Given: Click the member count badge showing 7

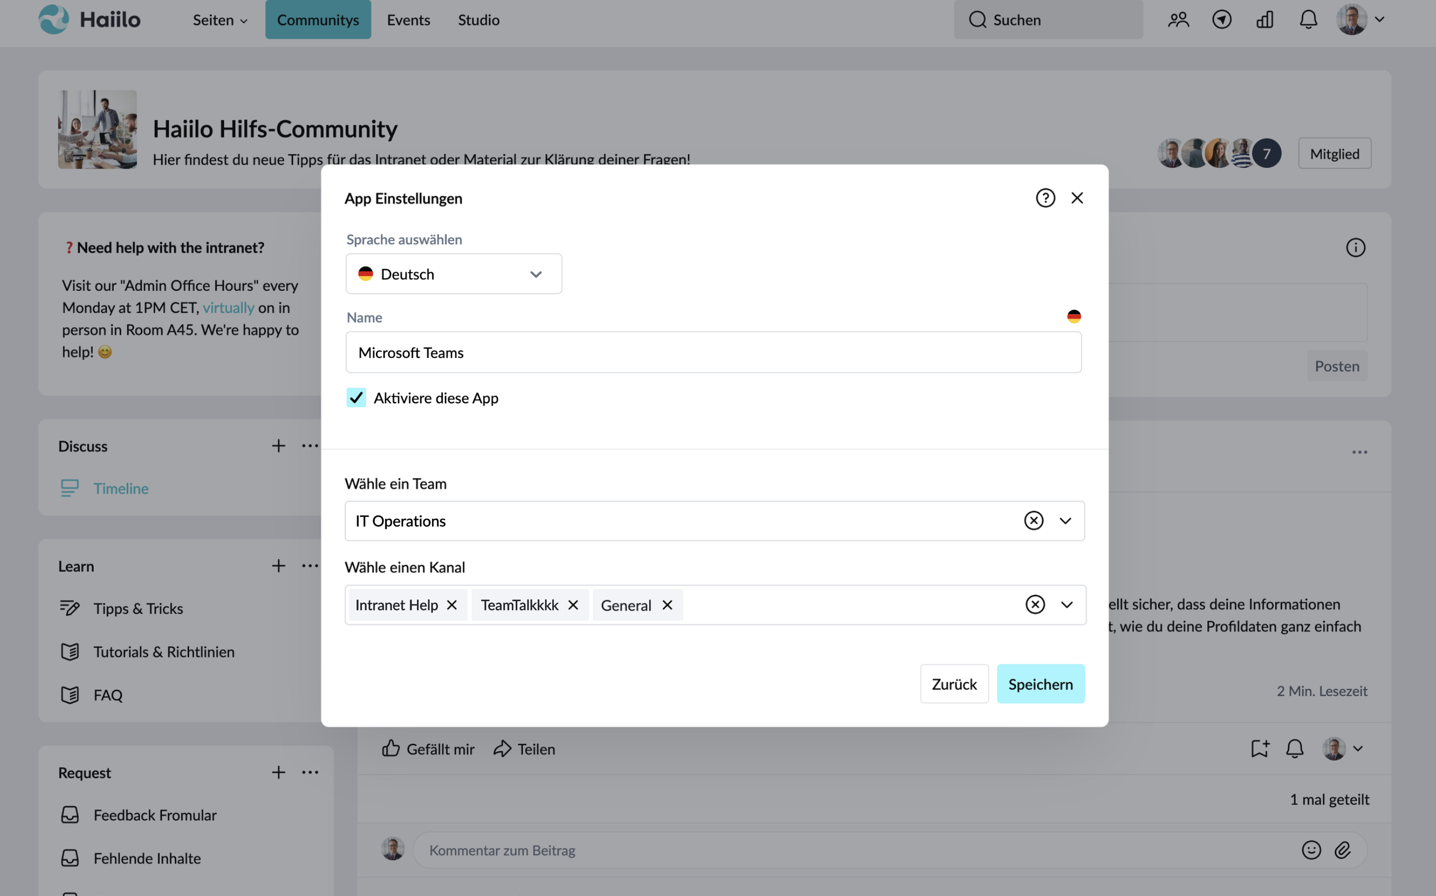Looking at the screenshot, I should coord(1266,153).
